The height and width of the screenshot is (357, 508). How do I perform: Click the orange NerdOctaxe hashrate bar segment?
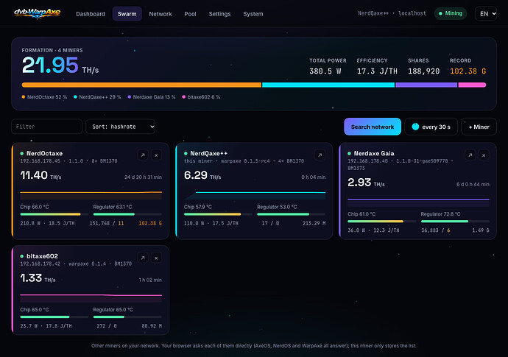(x=141, y=85)
